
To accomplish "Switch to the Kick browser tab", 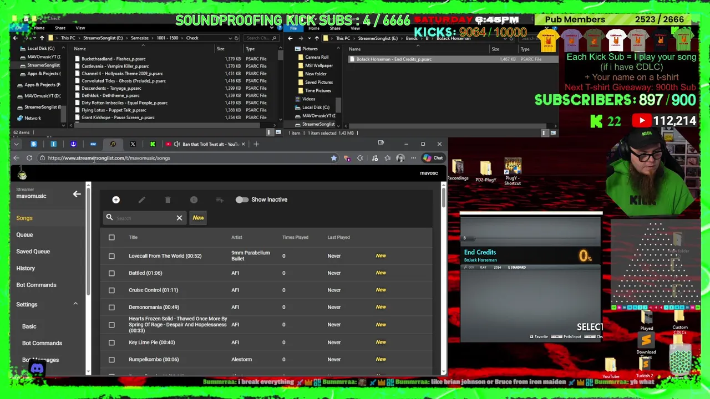I will point(153,144).
